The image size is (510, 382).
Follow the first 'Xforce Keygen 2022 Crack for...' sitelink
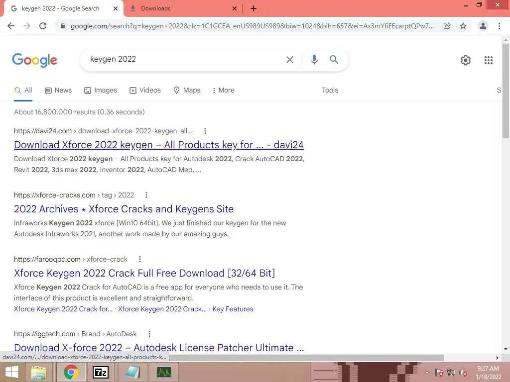(x=63, y=309)
